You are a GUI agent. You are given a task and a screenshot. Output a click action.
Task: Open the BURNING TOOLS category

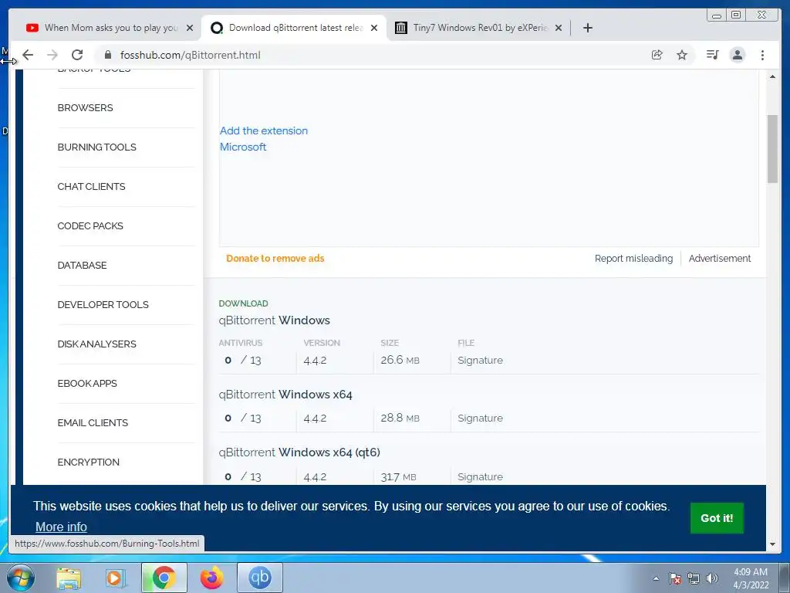(96, 147)
